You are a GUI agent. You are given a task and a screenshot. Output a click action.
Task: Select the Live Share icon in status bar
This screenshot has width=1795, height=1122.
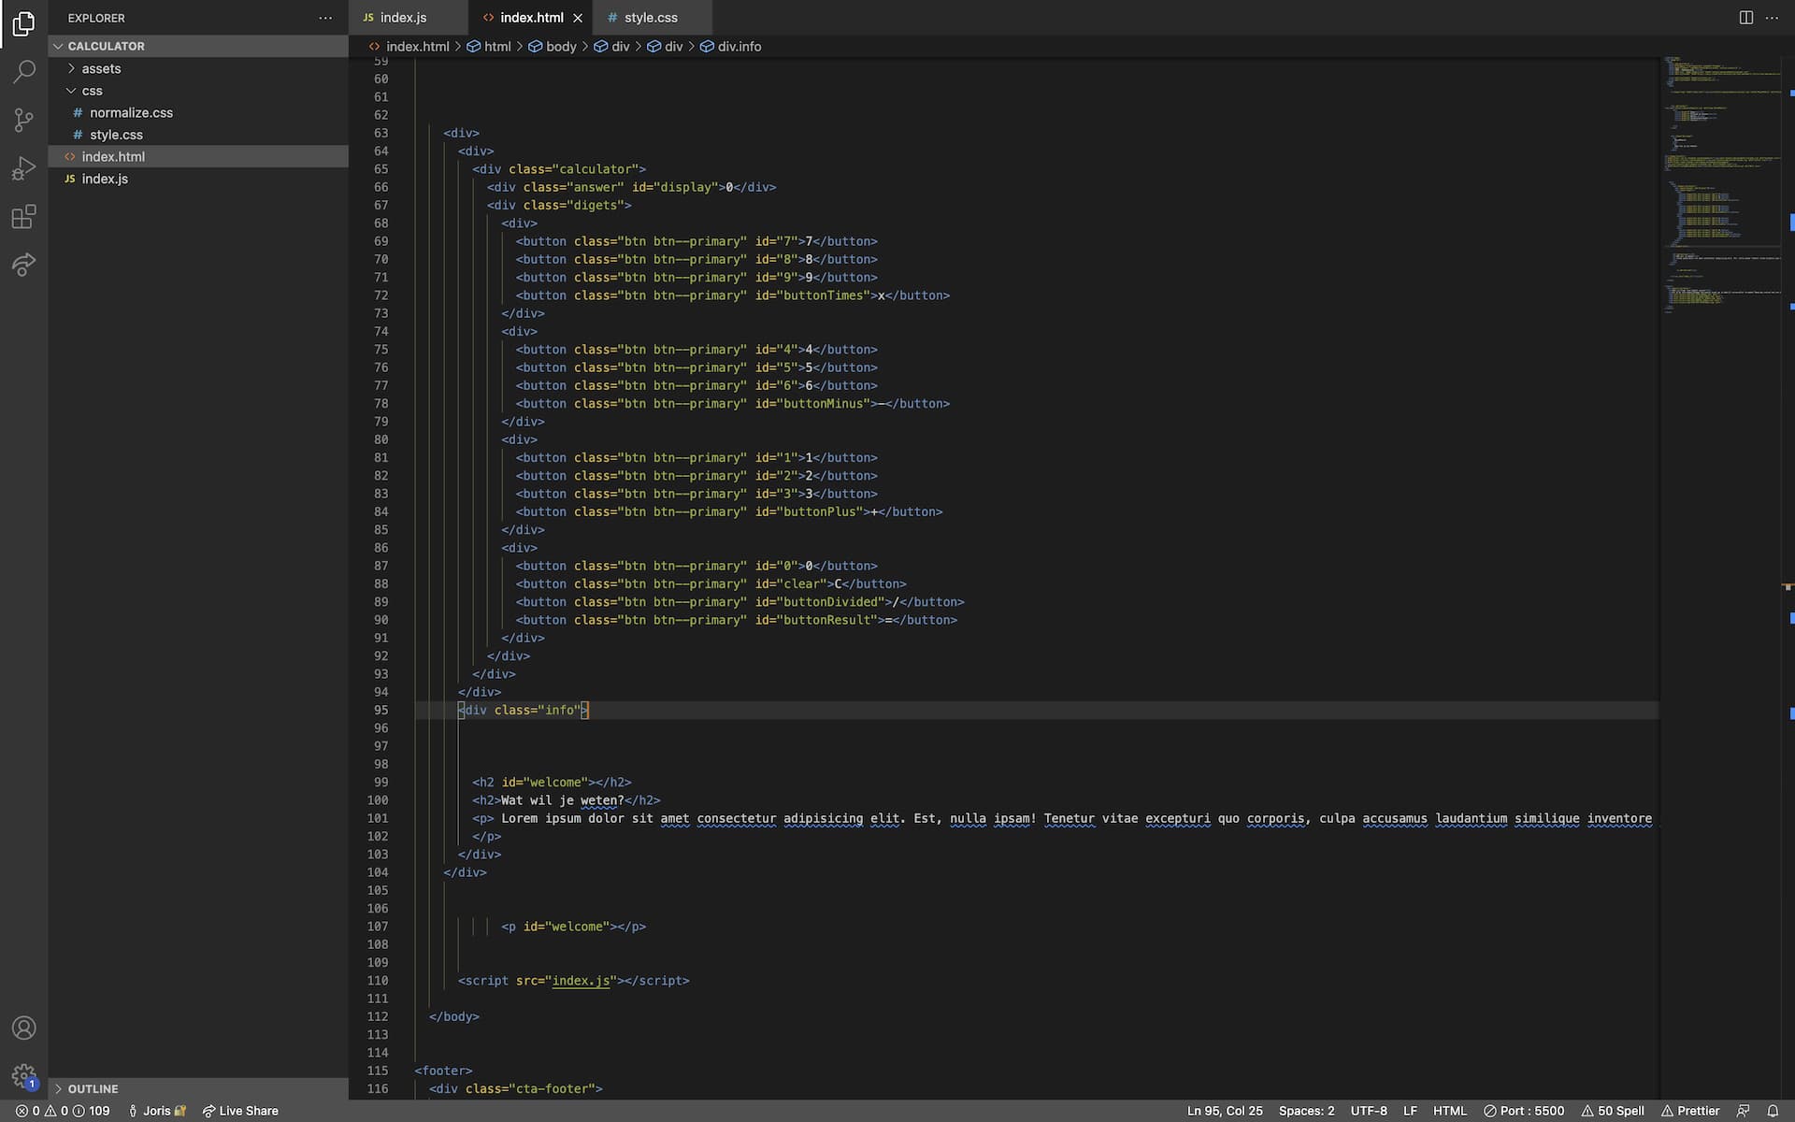click(208, 1111)
